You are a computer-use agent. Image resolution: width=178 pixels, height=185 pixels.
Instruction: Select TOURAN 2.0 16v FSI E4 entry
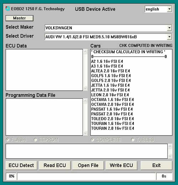click(x=112, y=128)
